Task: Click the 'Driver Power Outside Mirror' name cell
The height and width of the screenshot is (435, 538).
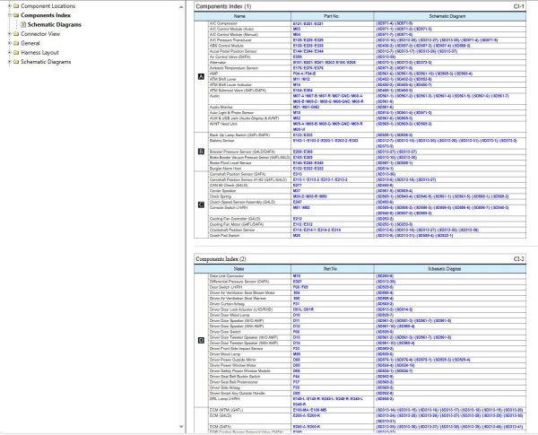Action: 249,360
